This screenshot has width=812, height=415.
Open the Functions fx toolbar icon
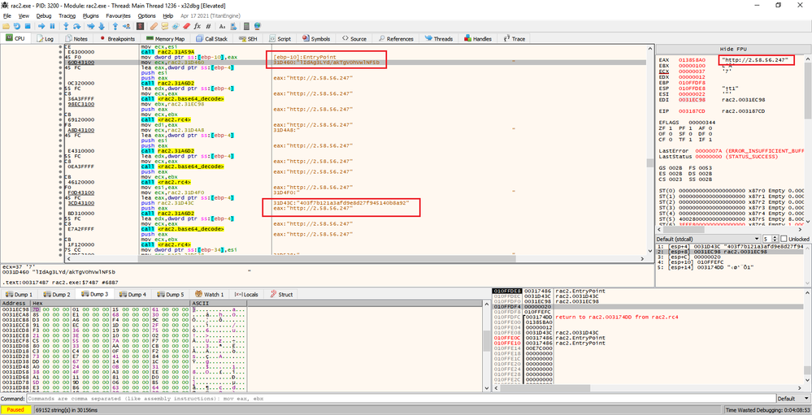[197, 26]
